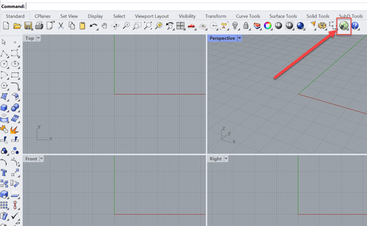Open the Surface Tools tab
The image size is (367, 226).
coord(283,16)
